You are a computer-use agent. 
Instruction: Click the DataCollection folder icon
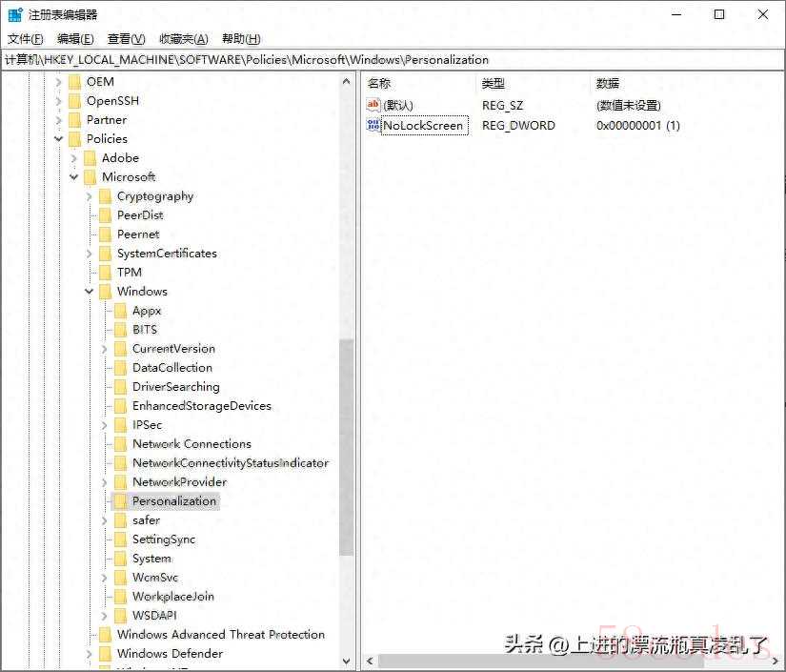120,368
